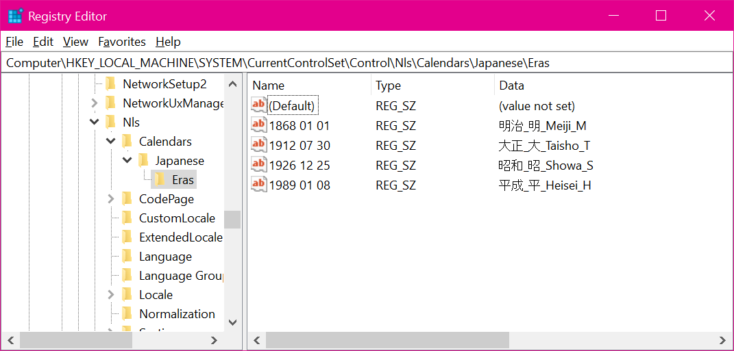Click the string icon beside 1912 07 30
The height and width of the screenshot is (351, 734).
click(x=258, y=145)
